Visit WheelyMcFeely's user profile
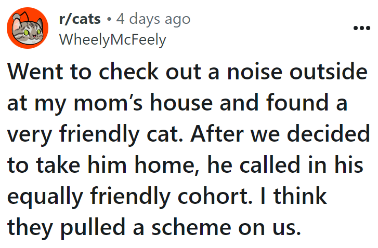The width and height of the screenshot is (378, 248). [113, 39]
